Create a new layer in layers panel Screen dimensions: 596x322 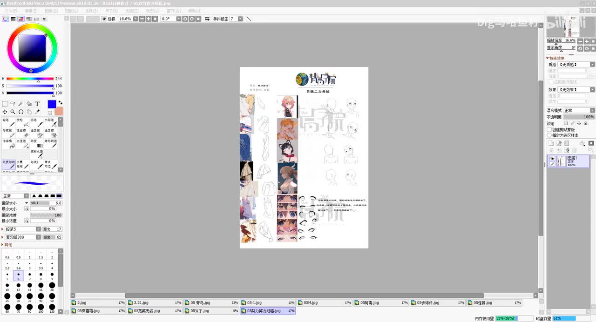(x=551, y=143)
